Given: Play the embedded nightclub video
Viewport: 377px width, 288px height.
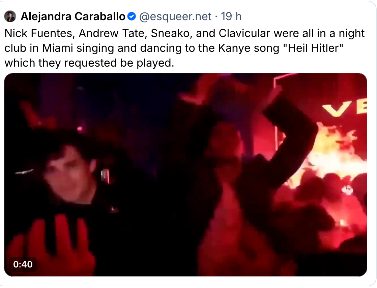Looking at the screenshot, I should pos(185,175).
